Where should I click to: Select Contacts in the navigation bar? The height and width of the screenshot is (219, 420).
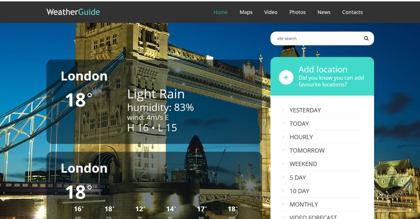(x=352, y=12)
